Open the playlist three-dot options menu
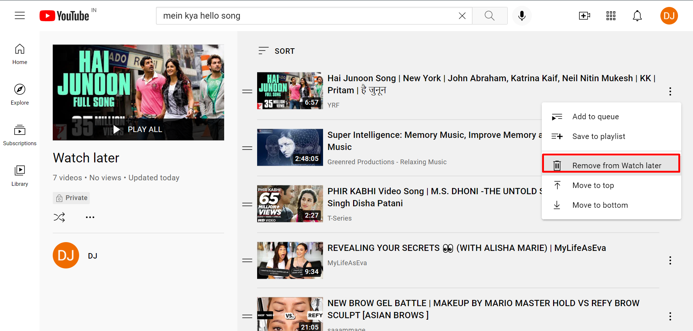Image resolution: width=693 pixels, height=331 pixels. [90, 217]
